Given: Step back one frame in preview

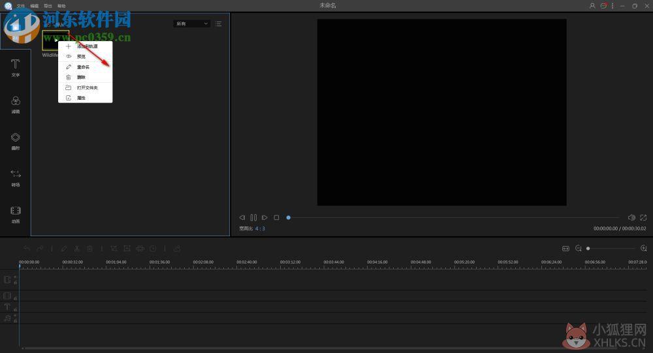Looking at the screenshot, I should click(242, 217).
